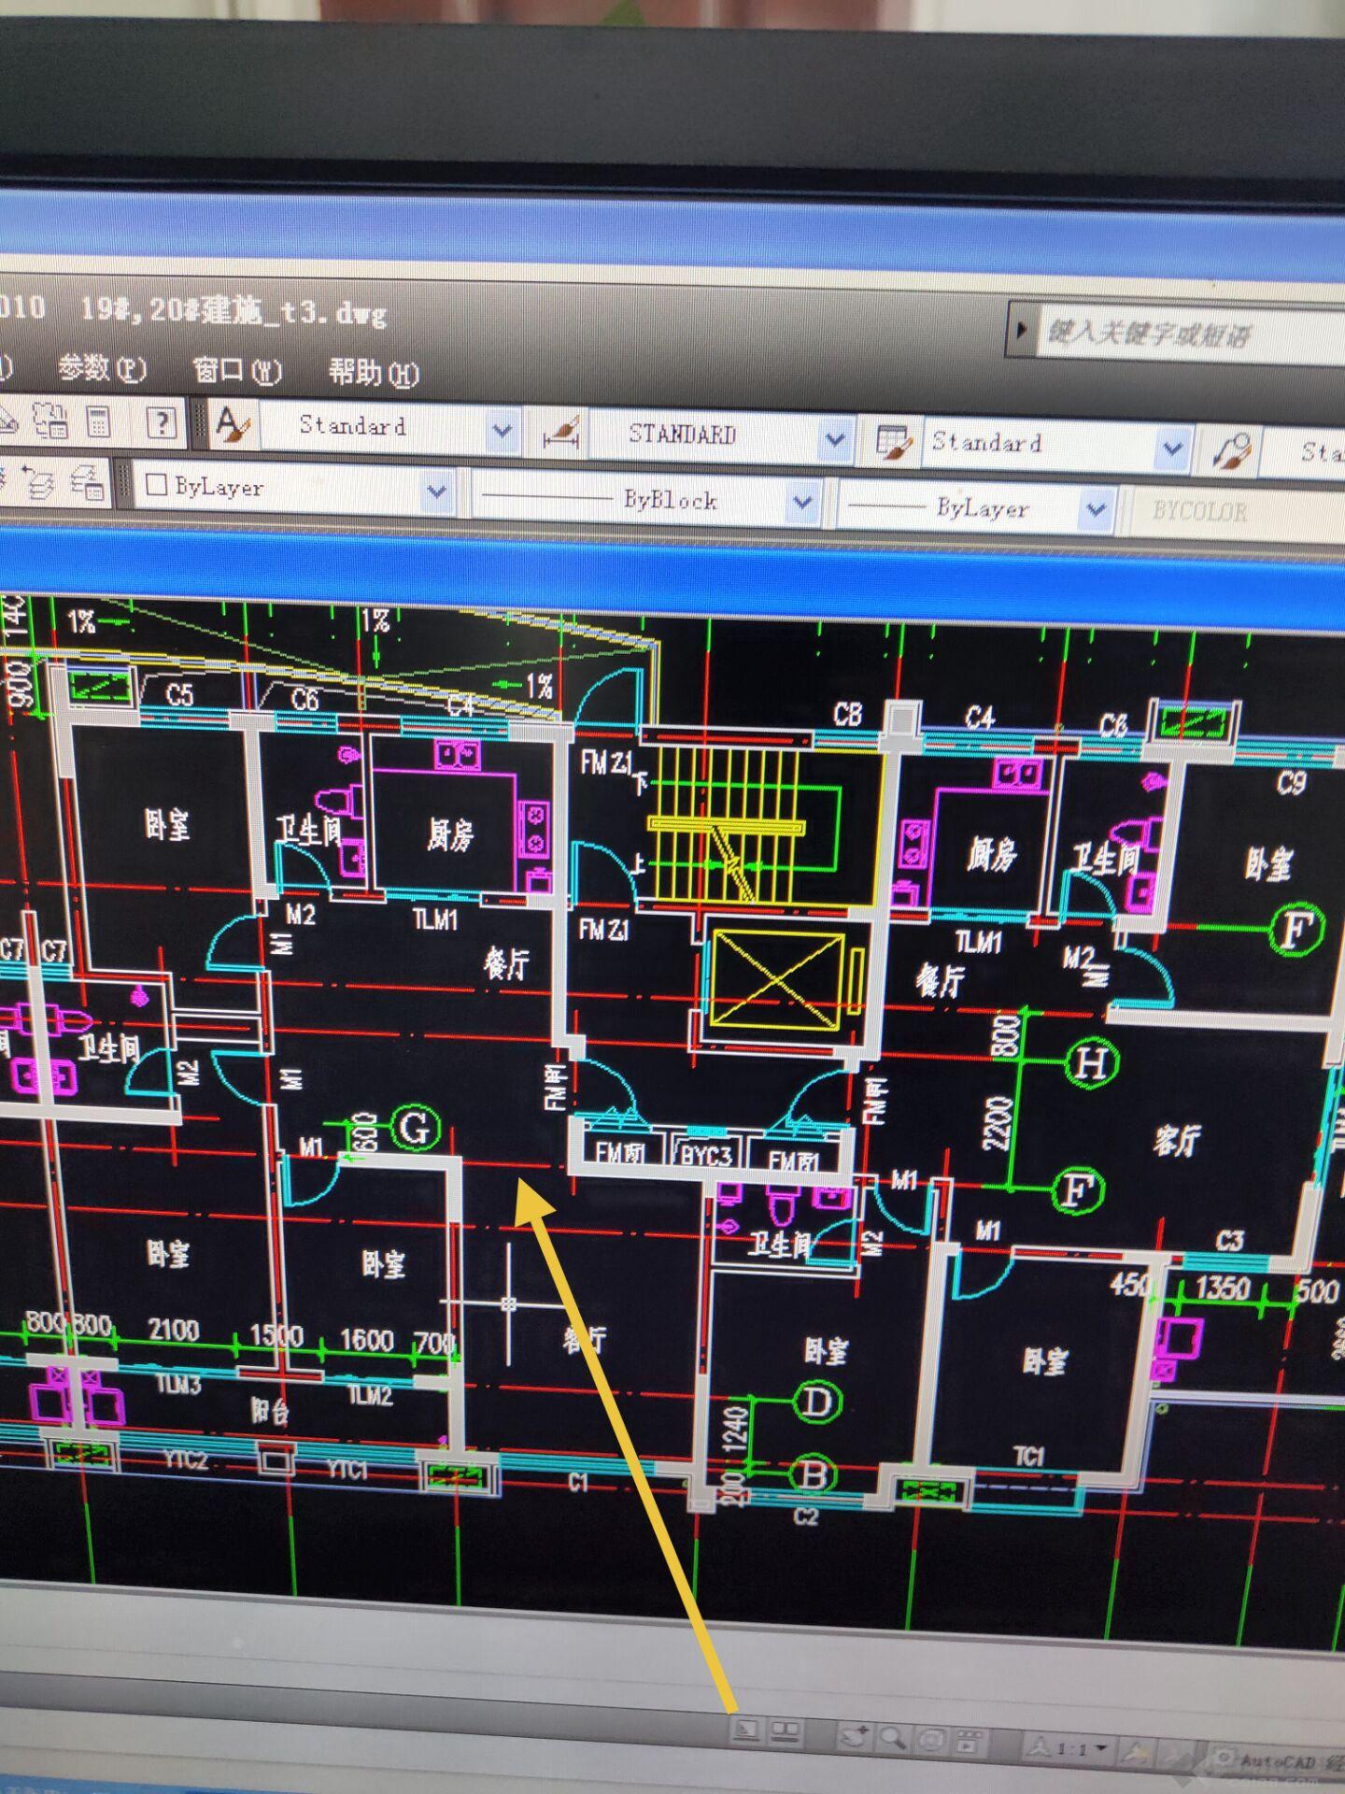Open the sheet set manager icon
Image resolution: width=1345 pixels, height=1794 pixels.
pyautogui.click(x=49, y=420)
